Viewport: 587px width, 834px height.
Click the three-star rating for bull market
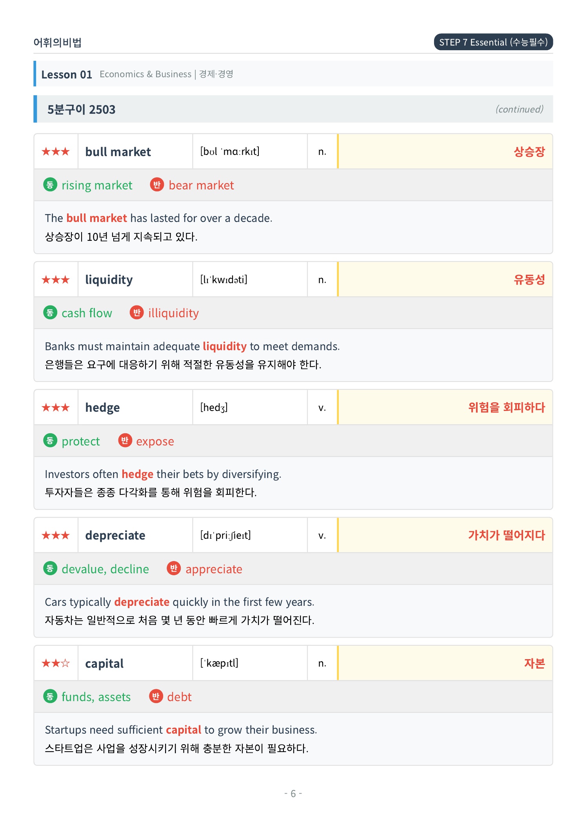(56, 151)
